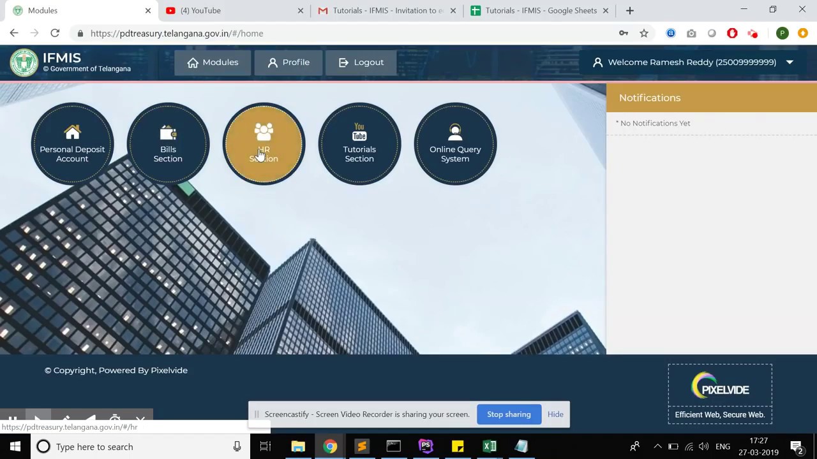Viewport: 817px width, 459px height.
Task: Click the camera extension icon
Action: pos(691,33)
